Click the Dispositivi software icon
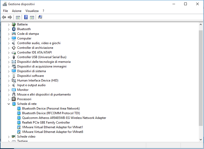The width and height of the screenshot is (204, 149). click(14, 76)
